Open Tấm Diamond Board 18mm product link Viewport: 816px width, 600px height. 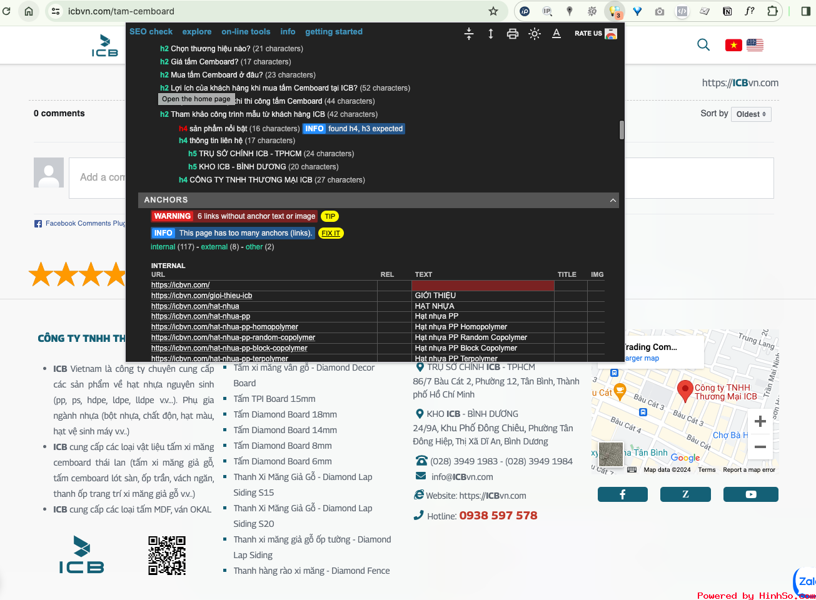click(285, 414)
